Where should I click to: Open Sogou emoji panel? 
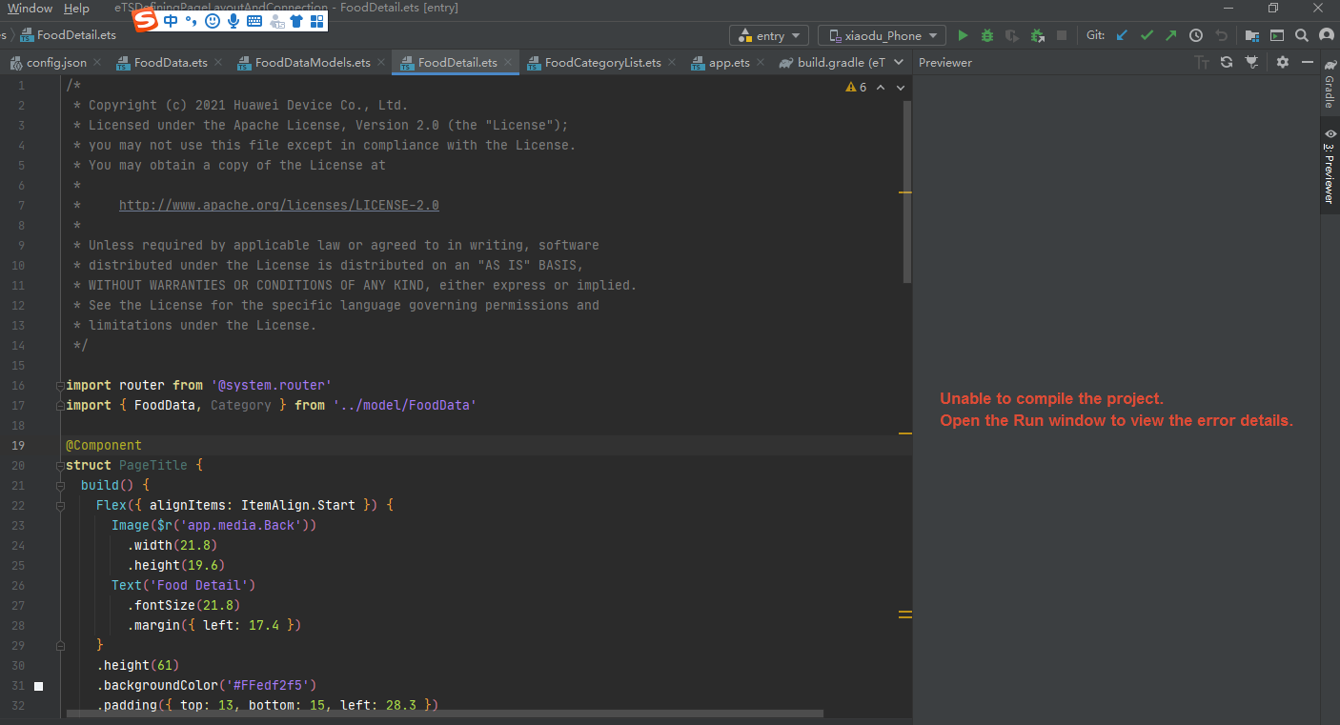[x=213, y=21]
